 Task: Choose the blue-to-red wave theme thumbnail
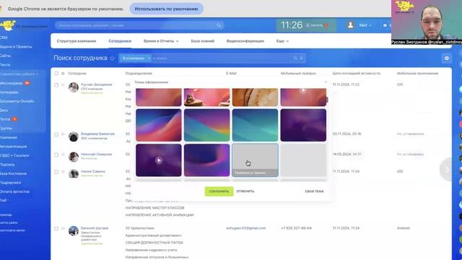159,125
